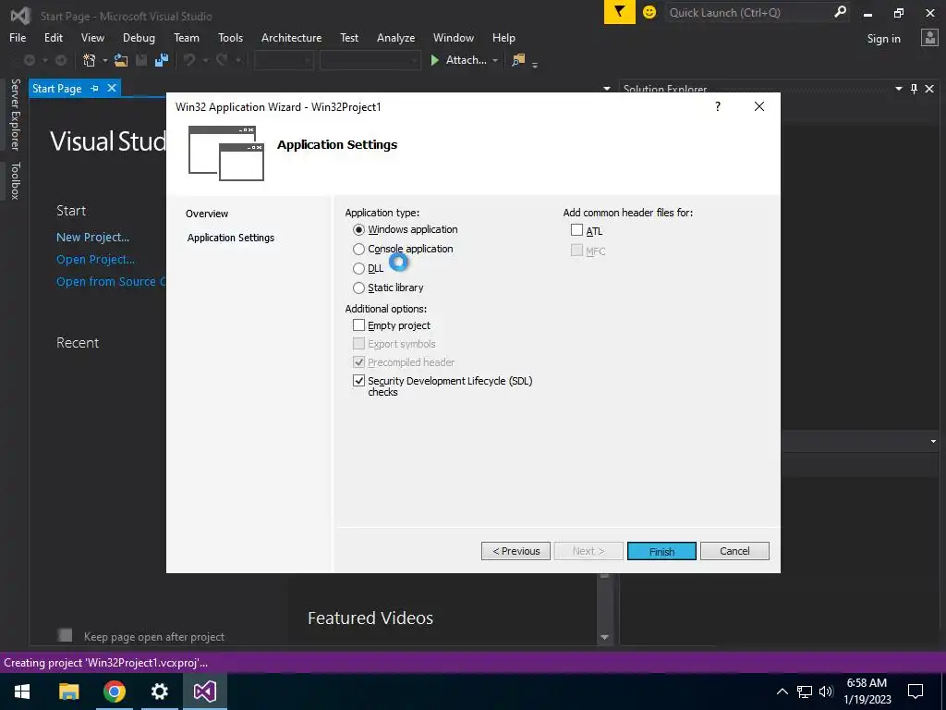The image size is (946, 710).
Task: Open the New Project toolbar dropdown arrow
Action: pyautogui.click(x=104, y=60)
